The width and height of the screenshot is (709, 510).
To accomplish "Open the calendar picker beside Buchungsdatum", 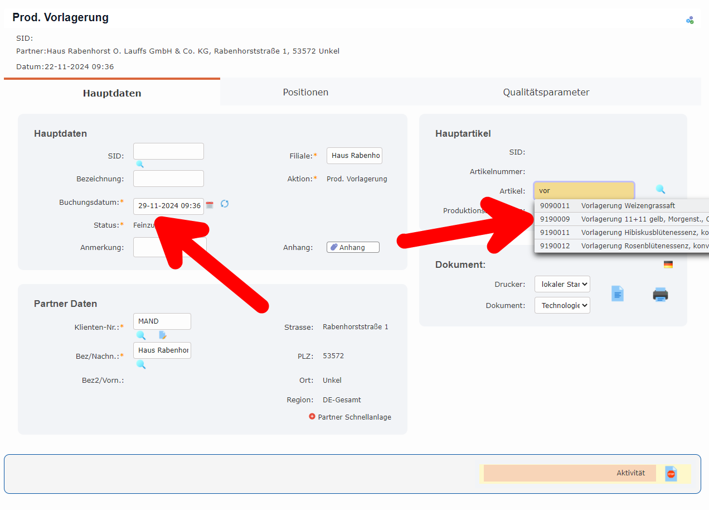I will coord(209,205).
